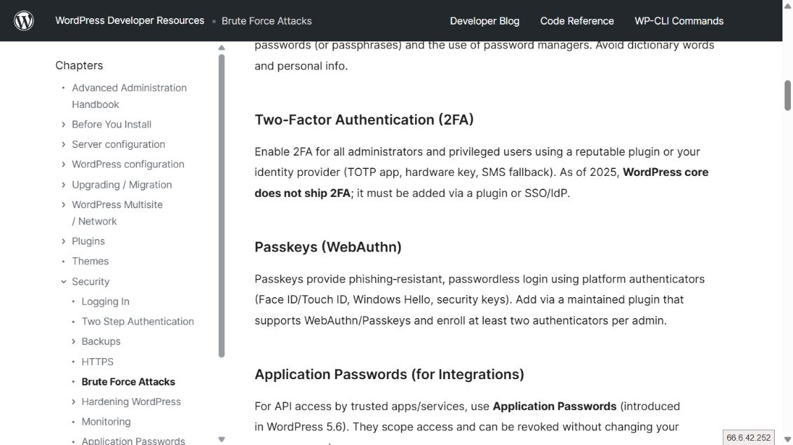This screenshot has width=793, height=445.
Task: Click bold 'Application Passwords' in paragraph
Action: coord(555,406)
